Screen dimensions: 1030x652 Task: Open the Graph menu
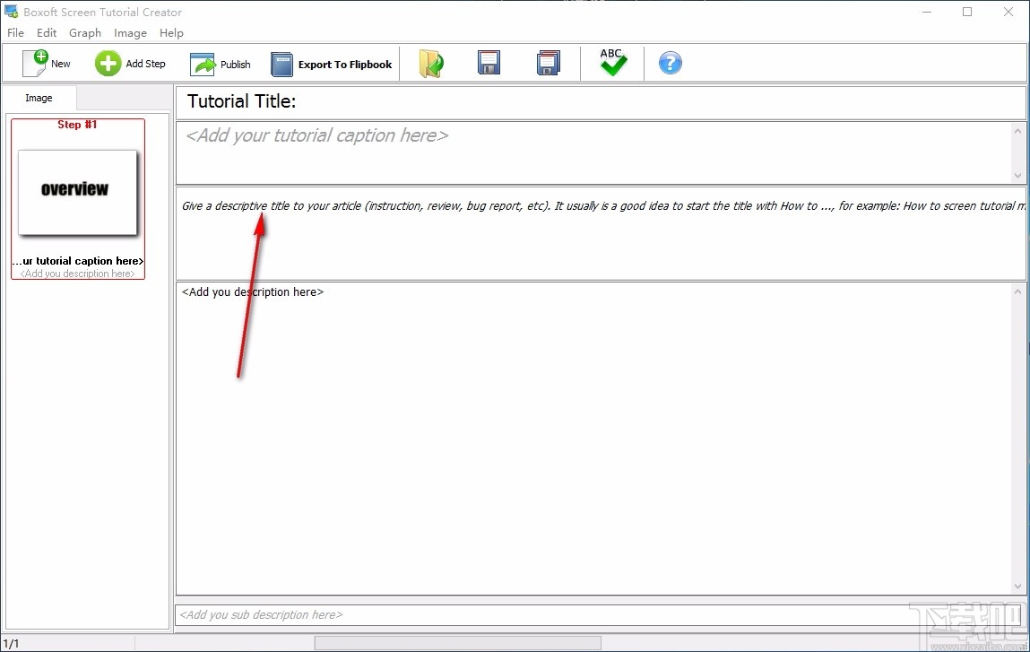(x=85, y=32)
